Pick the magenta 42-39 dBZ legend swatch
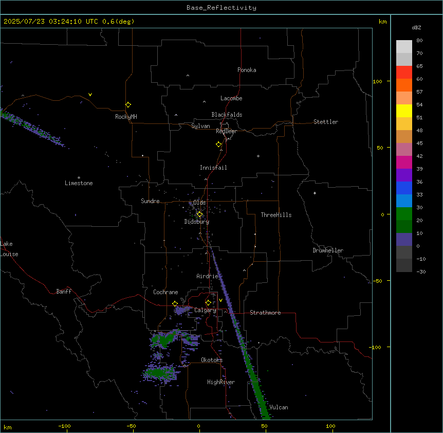 tap(404, 162)
